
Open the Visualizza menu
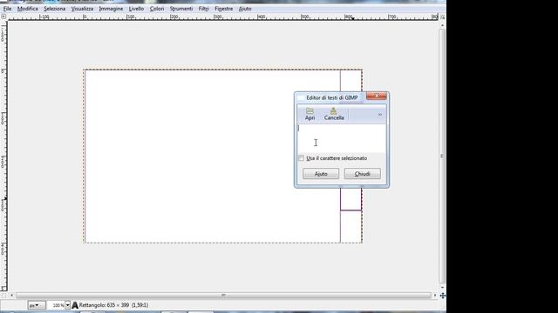coord(82,9)
